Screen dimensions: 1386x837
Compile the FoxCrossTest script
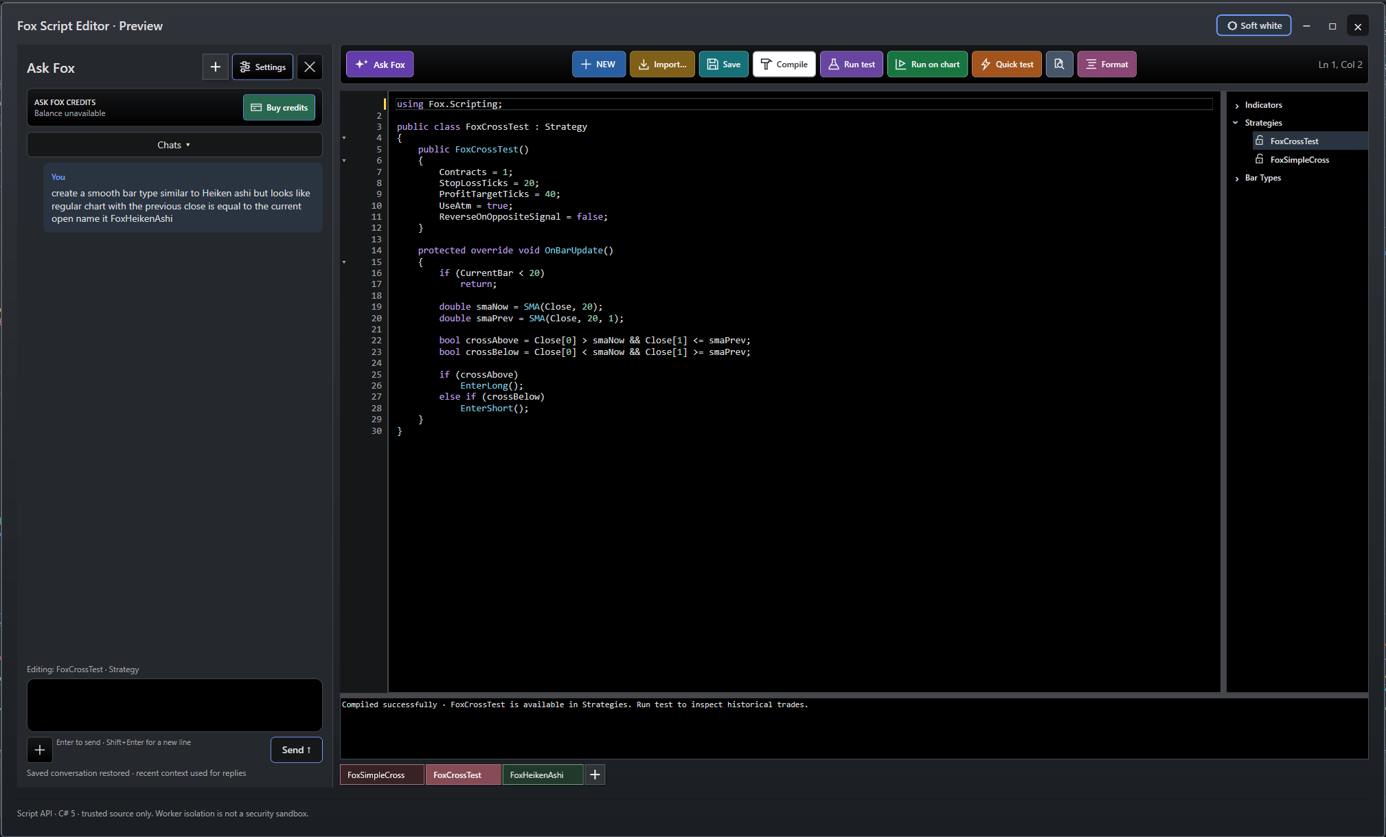[x=784, y=65]
